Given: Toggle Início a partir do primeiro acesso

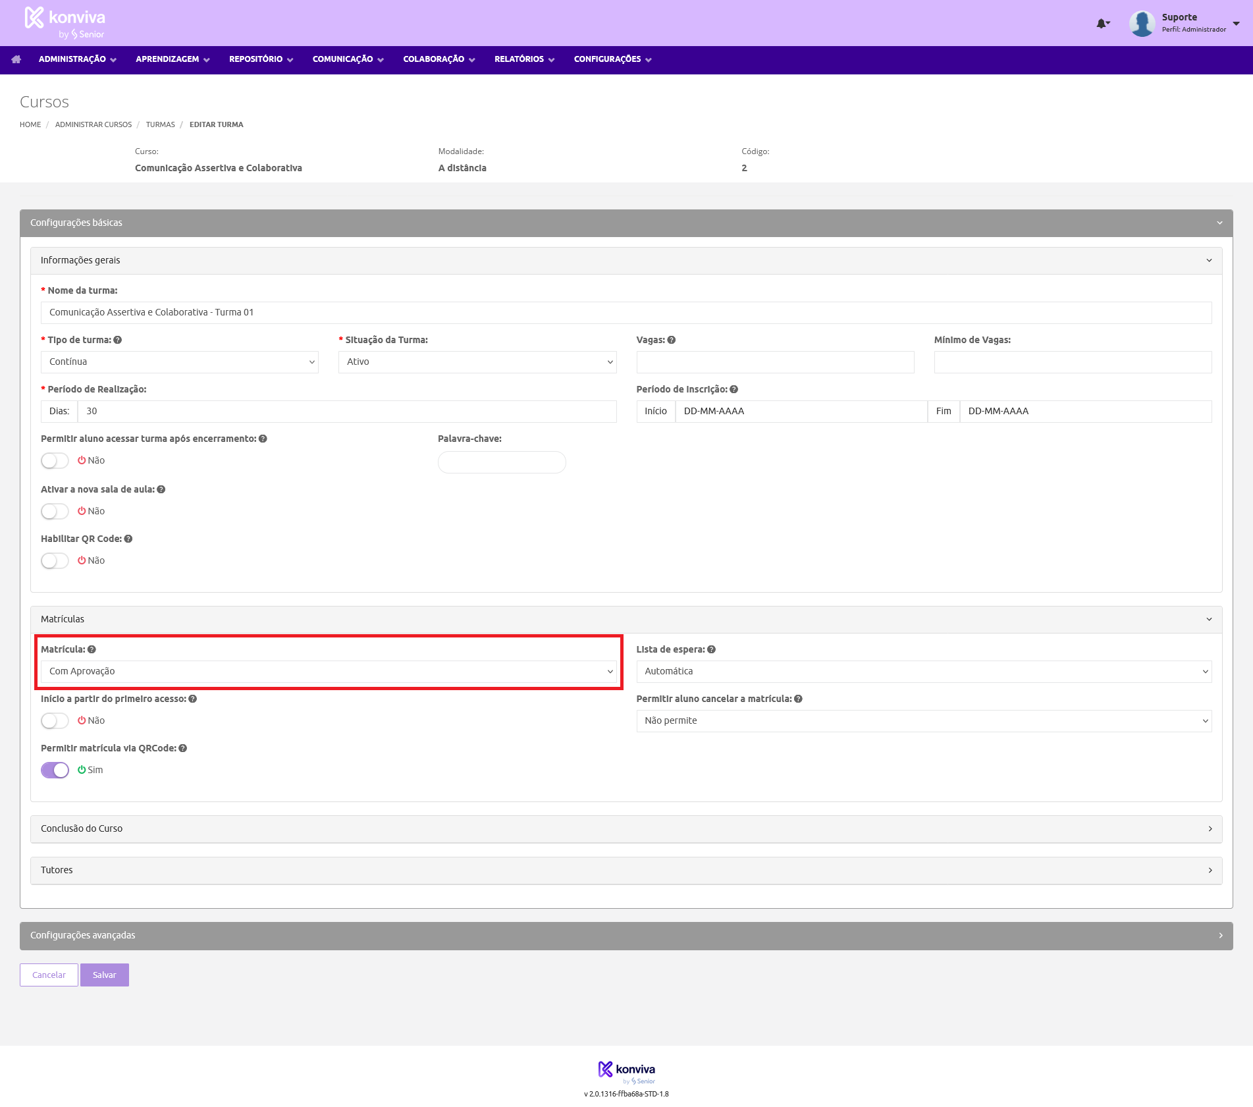Looking at the screenshot, I should coord(55,720).
